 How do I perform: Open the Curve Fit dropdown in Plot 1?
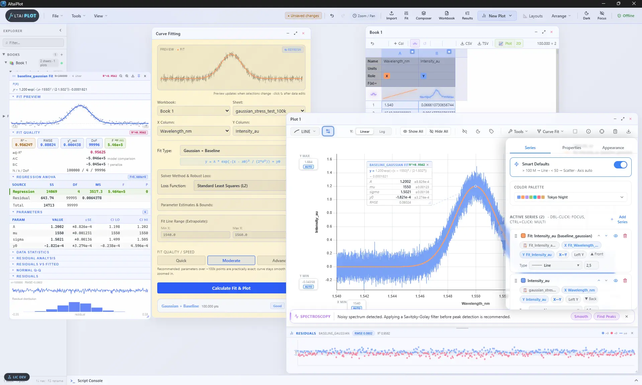pos(550,131)
